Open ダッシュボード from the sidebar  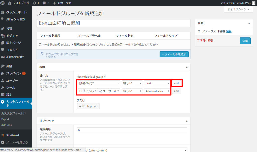pyautogui.click(x=16, y=12)
